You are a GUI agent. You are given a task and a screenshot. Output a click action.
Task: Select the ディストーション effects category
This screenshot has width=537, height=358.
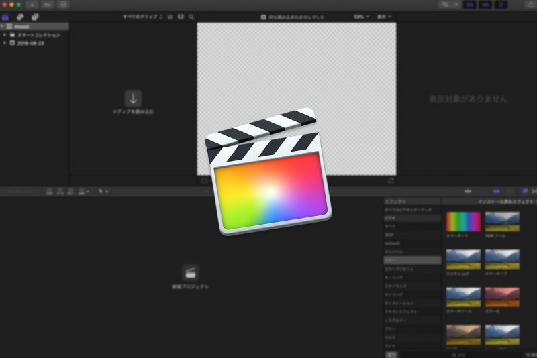click(412, 303)
